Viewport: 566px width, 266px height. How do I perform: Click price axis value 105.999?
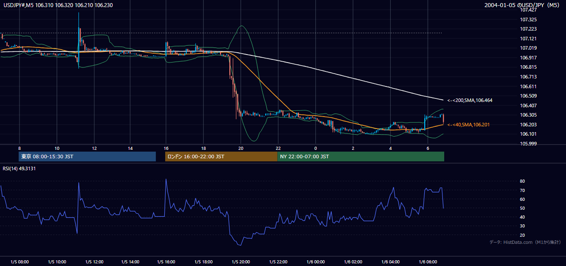coord(529,144)
